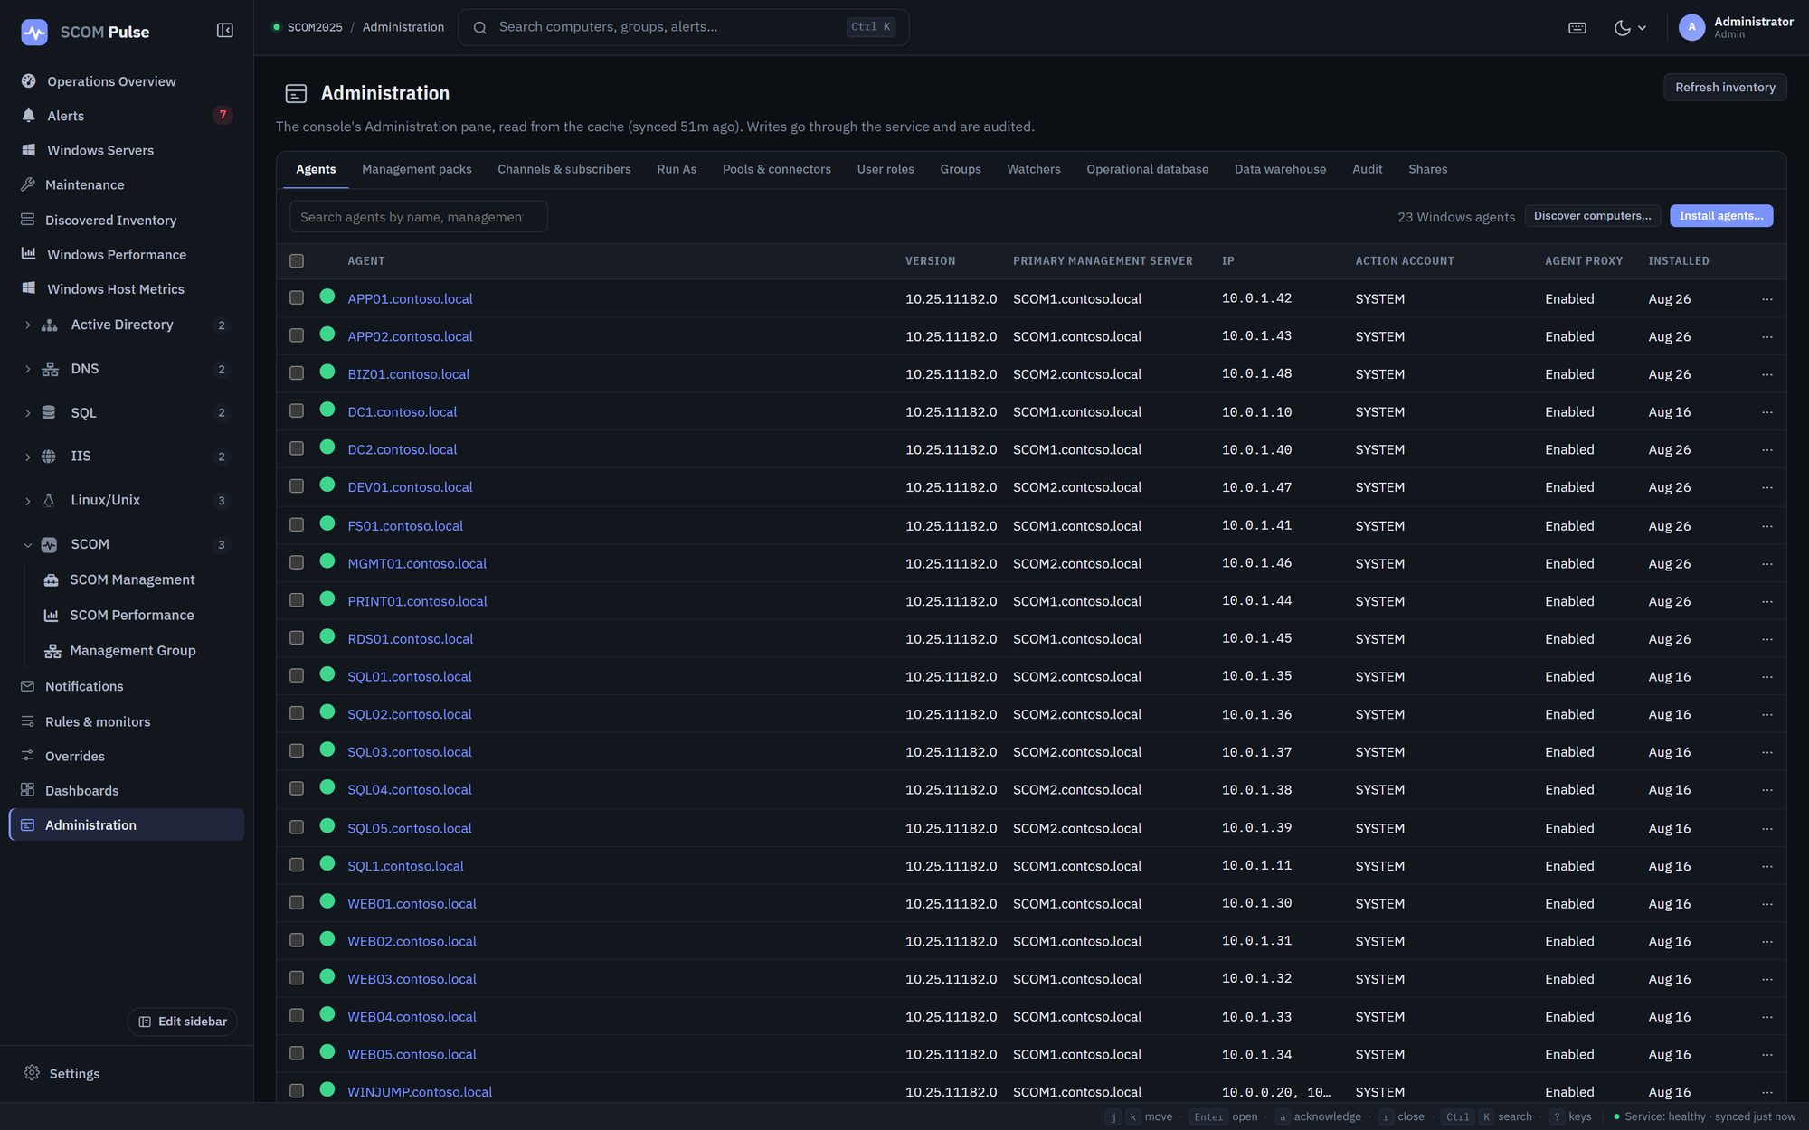The height and width of the screenshot is (1130, 1809).
Task: Click Discover computers... button
Action: (1592, 216)
